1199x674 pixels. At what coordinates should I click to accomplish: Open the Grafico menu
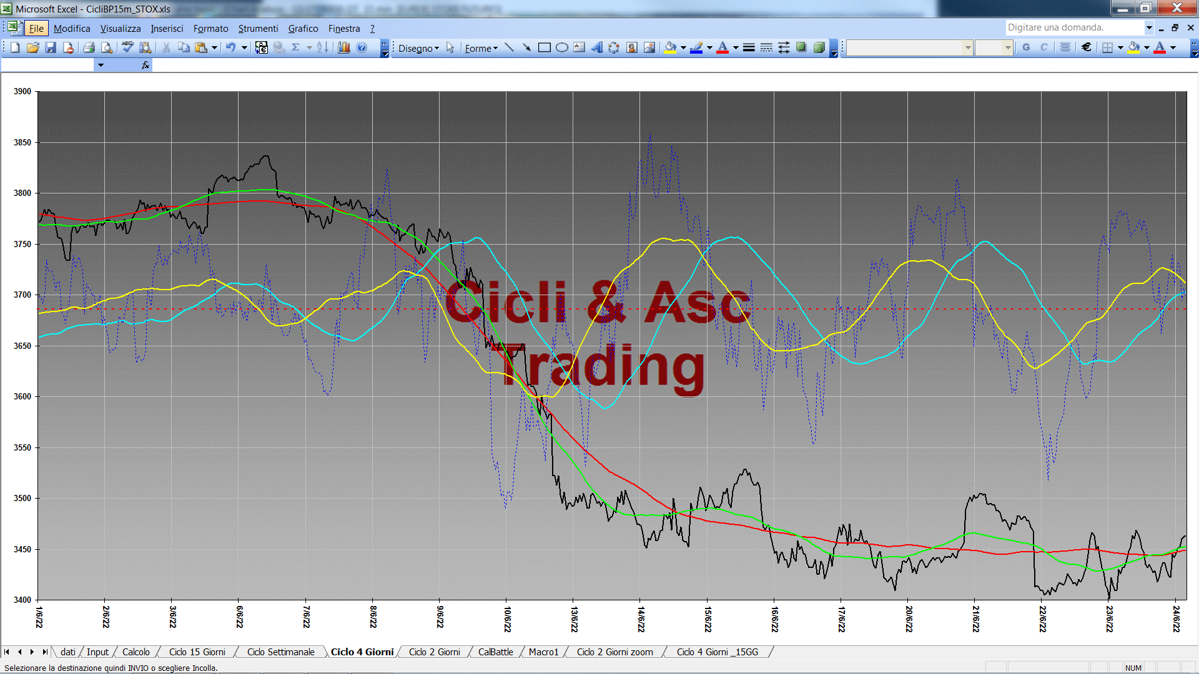tap(303, 29)
